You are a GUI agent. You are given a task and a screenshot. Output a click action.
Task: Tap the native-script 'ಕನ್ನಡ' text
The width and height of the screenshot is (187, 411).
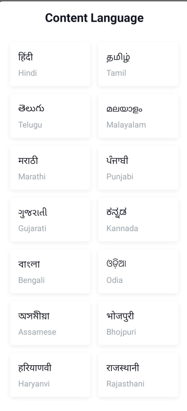[x=116, y=212]
